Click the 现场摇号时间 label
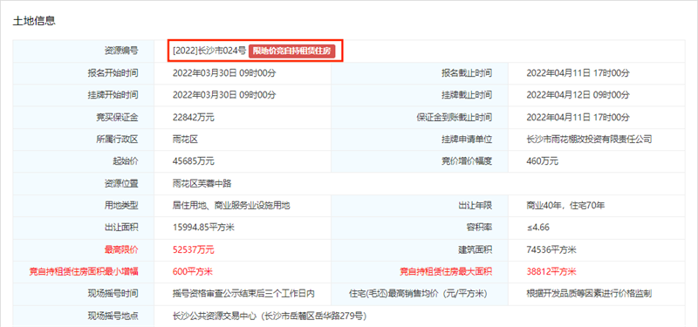This screenshot has height=327, width=698. point(113,294)
